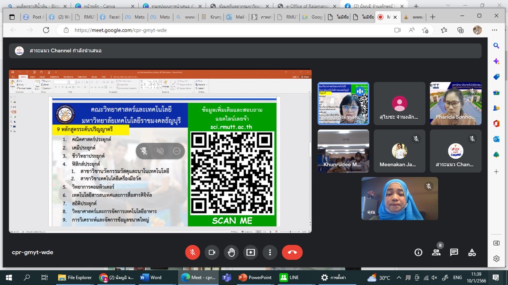Click the address bar with meet.google.com URL

tap(227, 30)
